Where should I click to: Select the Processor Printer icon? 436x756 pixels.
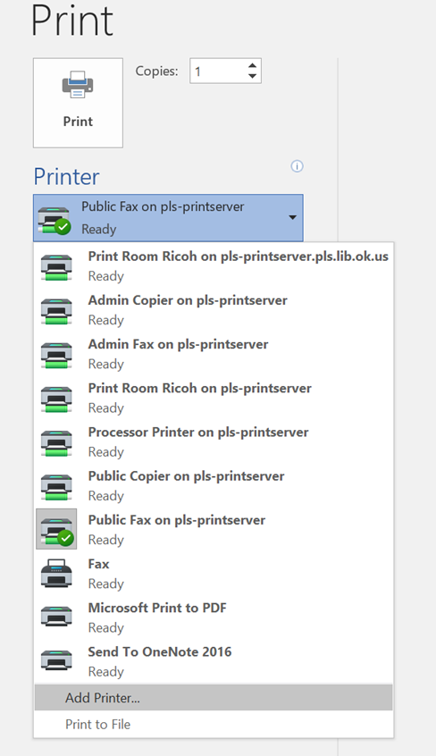(56, 442)
